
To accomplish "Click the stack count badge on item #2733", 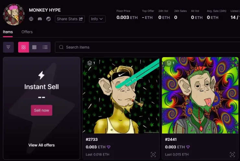I will click(91, 63).
